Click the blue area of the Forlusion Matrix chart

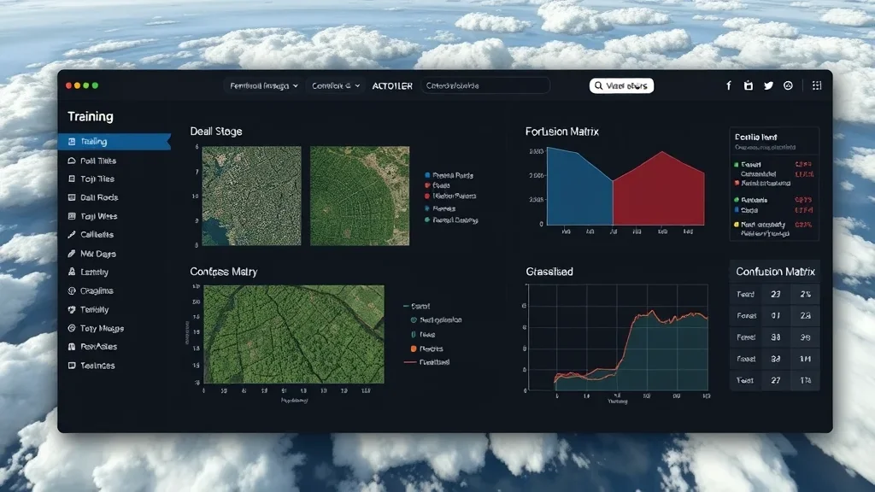579,192
